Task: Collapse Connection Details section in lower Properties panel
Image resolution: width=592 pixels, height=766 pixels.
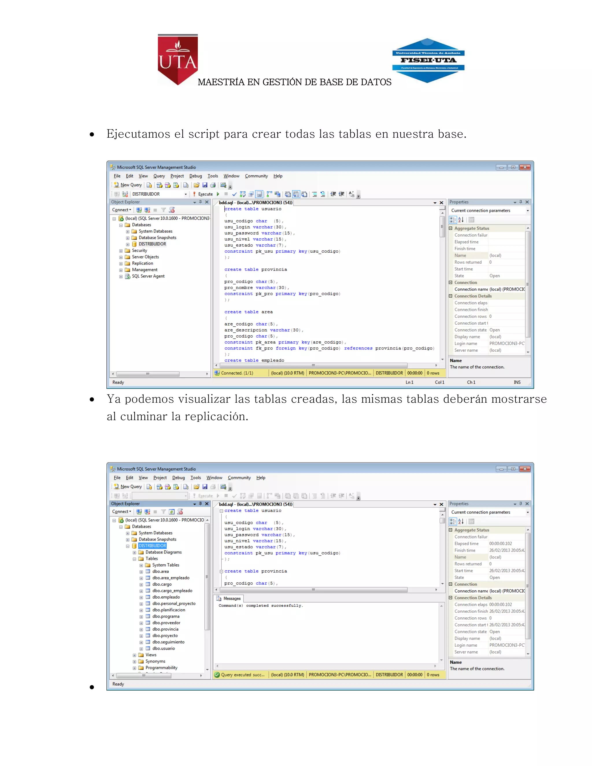Action: (451, 598)
